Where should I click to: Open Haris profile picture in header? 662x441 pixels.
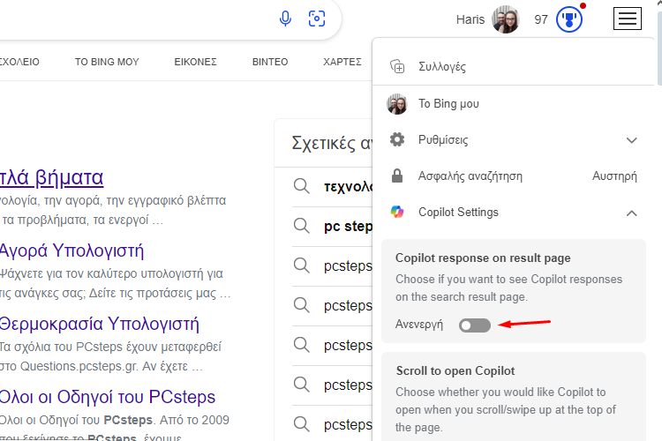click(x=506, y=19)
